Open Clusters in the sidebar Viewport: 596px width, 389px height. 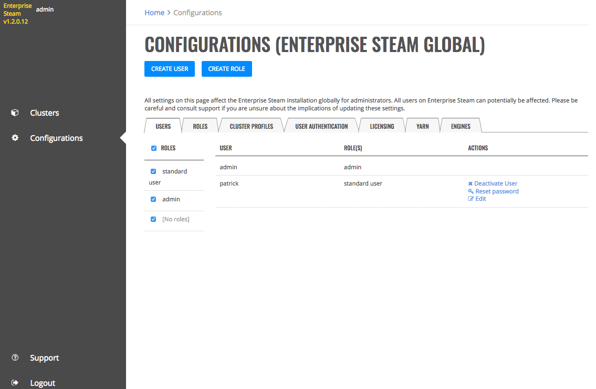45,112
